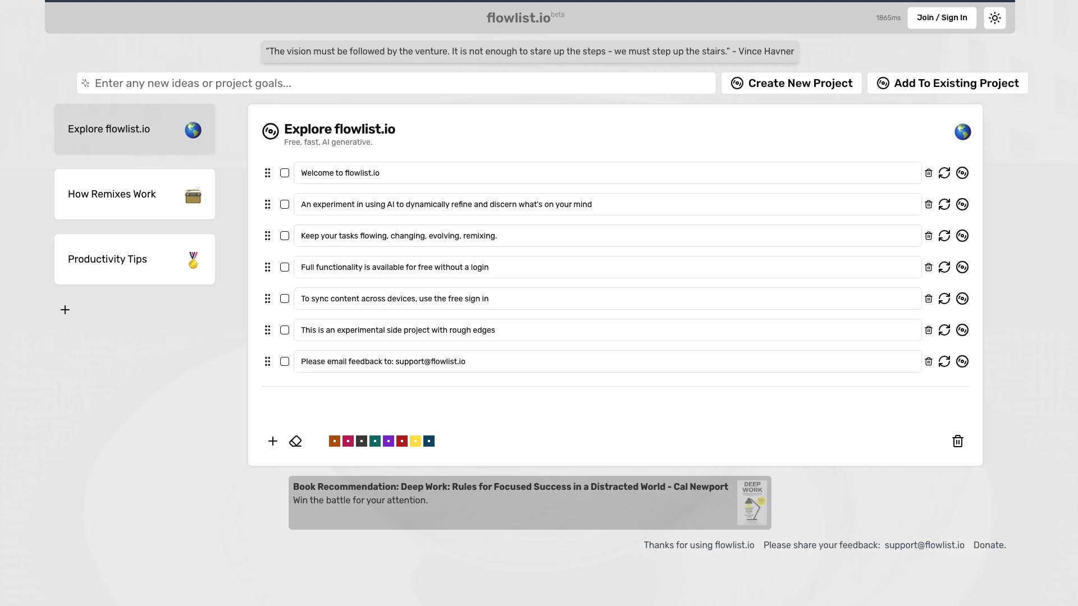Select 'Explore flowlist.io' project tab in sidebar
Viewport: 1078px width, 606px height.
click(x=134, y=128)
